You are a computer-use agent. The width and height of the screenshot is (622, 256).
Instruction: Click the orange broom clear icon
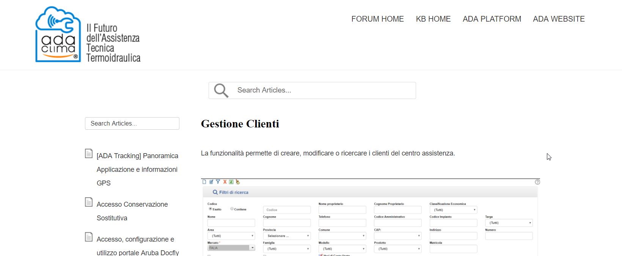coord(238,182)
